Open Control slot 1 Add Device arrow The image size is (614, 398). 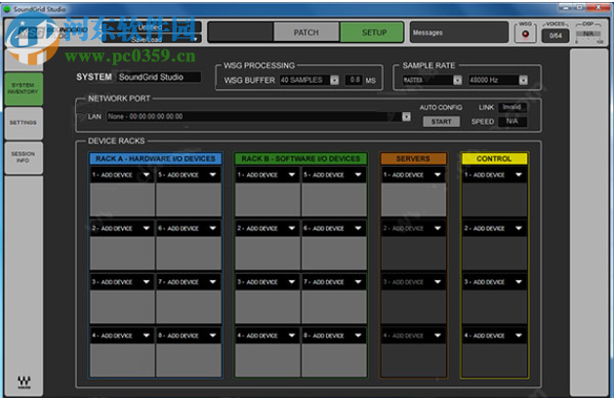click(x=519, y=175)
